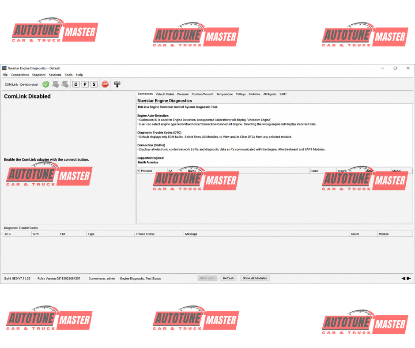This screenshot has width=415, height=348.
Task: Click the Module column header
Action: 395,234
